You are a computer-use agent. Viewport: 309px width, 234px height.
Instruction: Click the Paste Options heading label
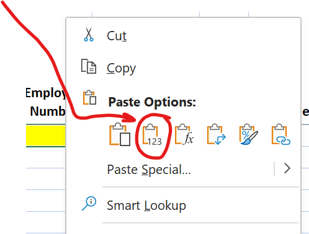pos(152,102)
